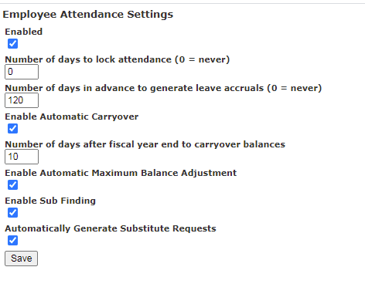Select the leave accruals field showing 120
365x294 pixels.
pos(22,100)
